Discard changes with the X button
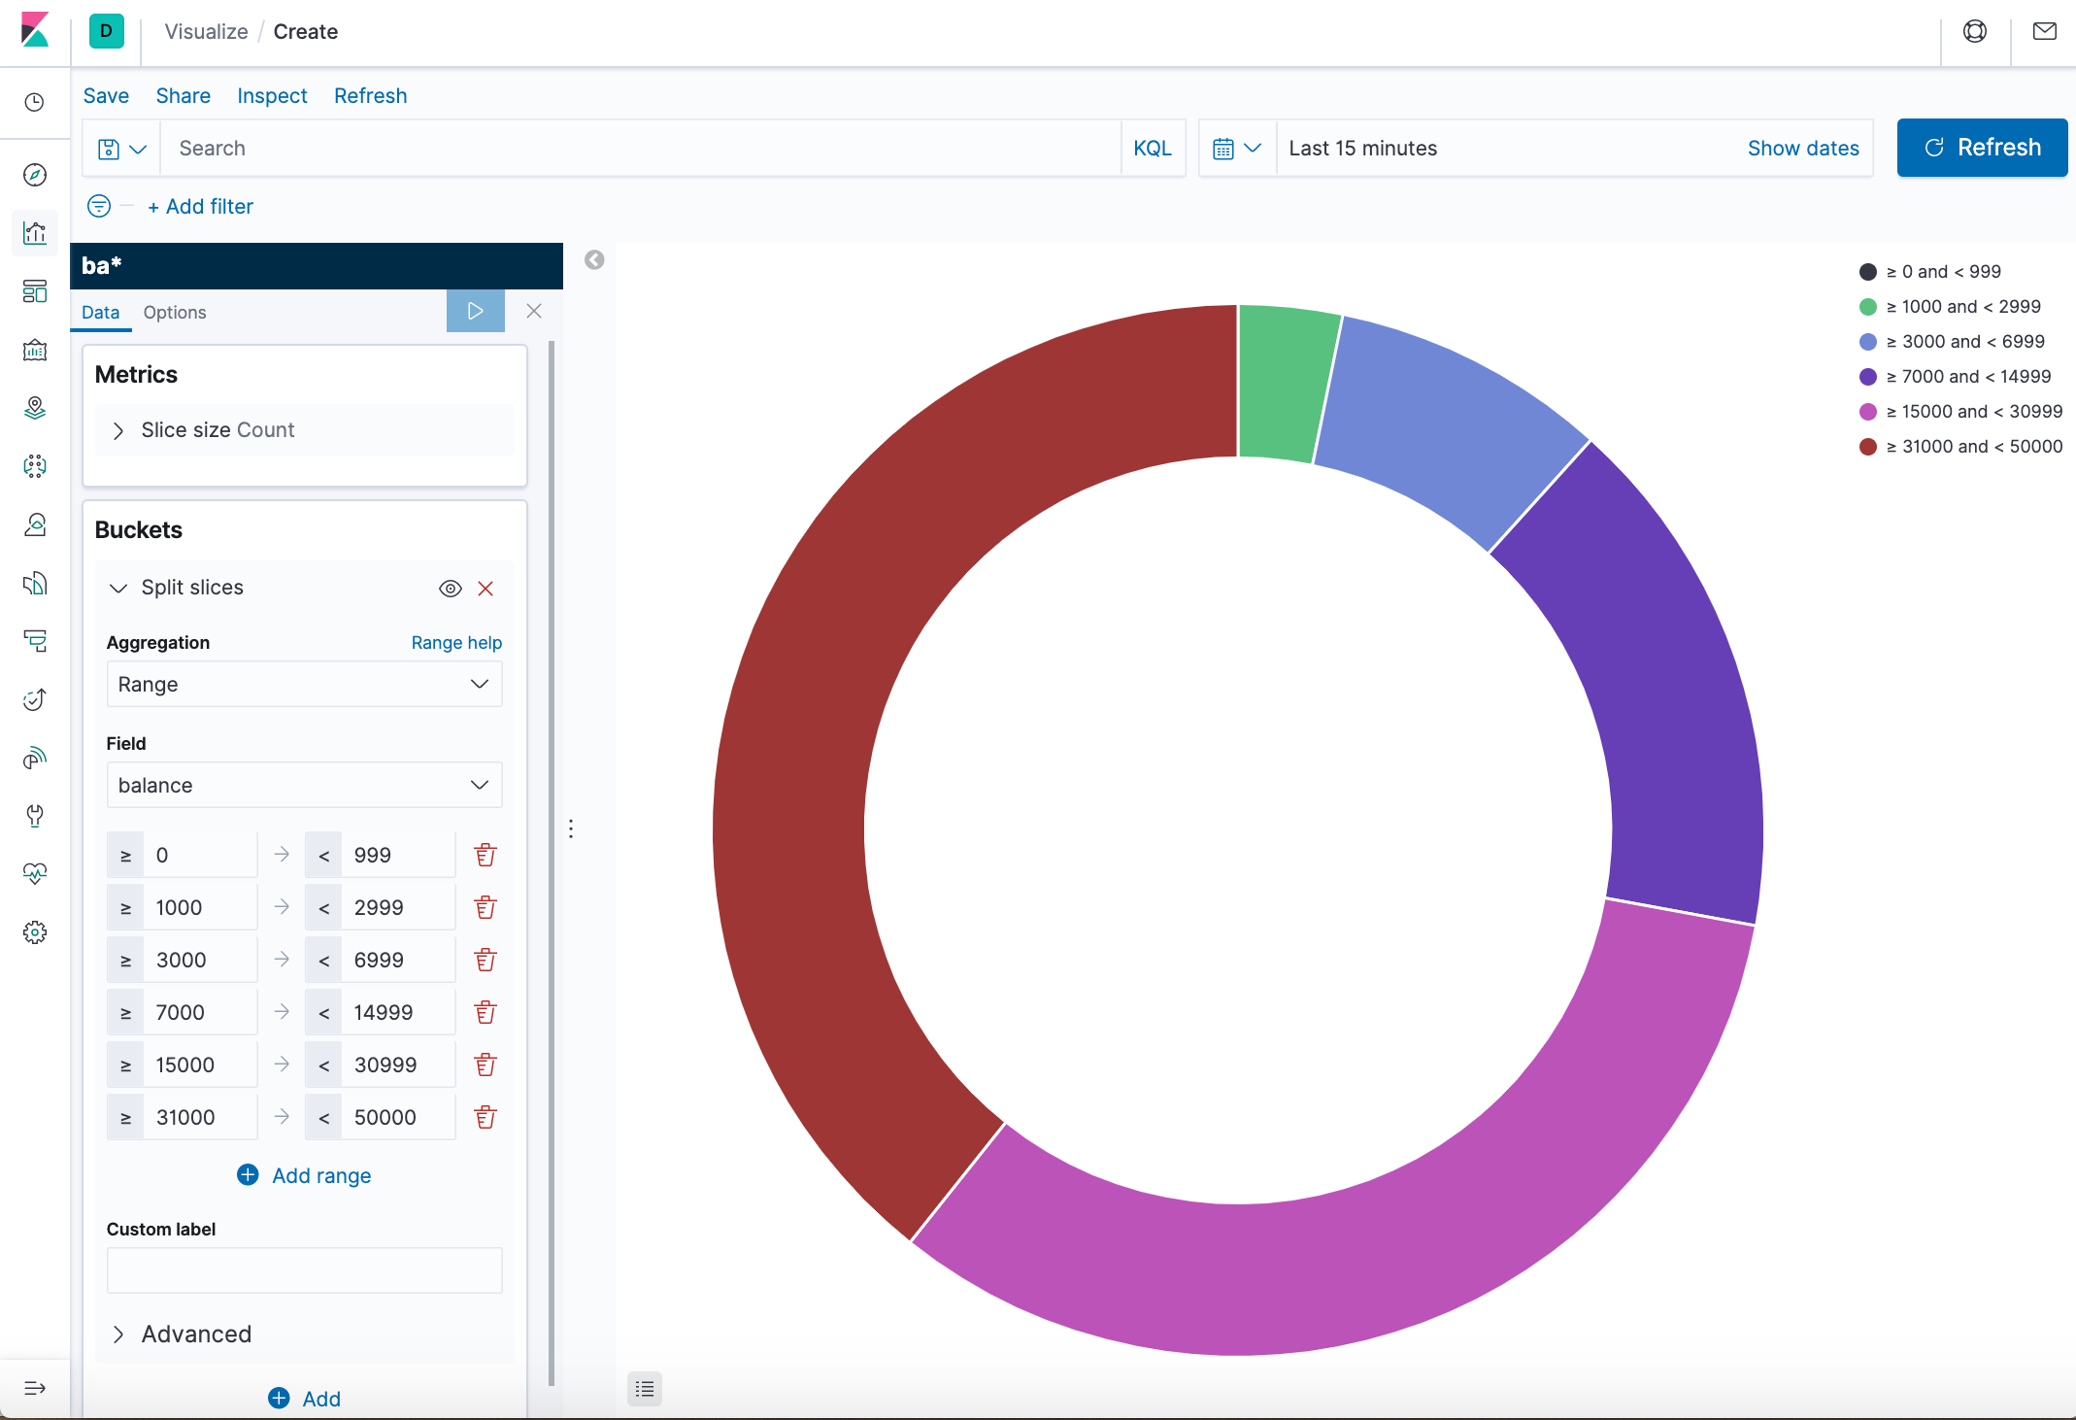Image resolution: width=2076 pixels, height=1420 pixels. coord(534,311)
